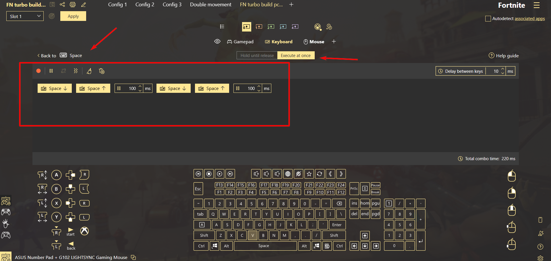Open the Slot 1 dropdown
The width and height of the screenshot is (551, 261).
coord(25,16)
